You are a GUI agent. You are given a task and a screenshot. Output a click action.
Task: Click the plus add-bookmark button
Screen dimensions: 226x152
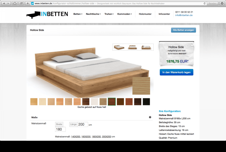[28, 3]
